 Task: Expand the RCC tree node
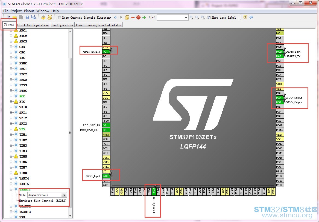(11, 96)
